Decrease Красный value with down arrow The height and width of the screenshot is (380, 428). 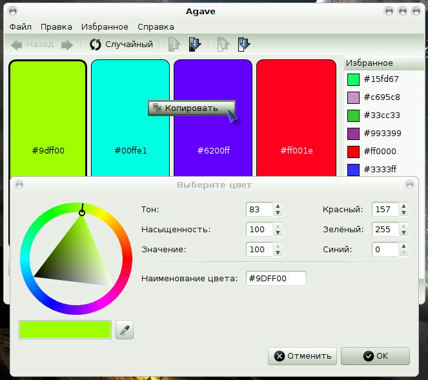point(403,213)
